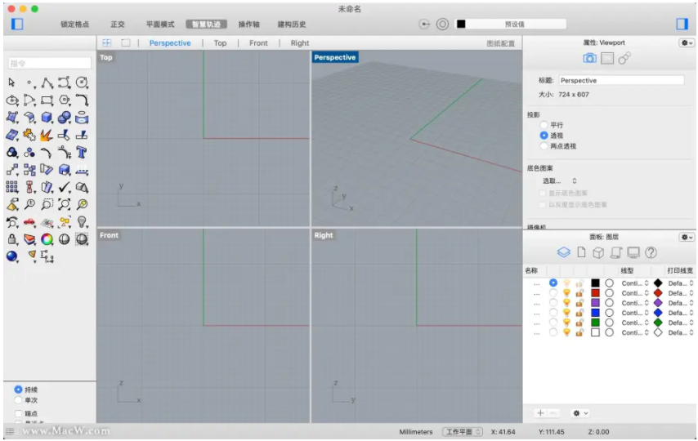
Task: Click the Front viewport title label
Action: point(109,235)
